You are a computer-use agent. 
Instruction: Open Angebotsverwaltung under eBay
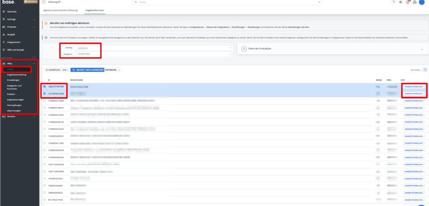coord(17,75)
